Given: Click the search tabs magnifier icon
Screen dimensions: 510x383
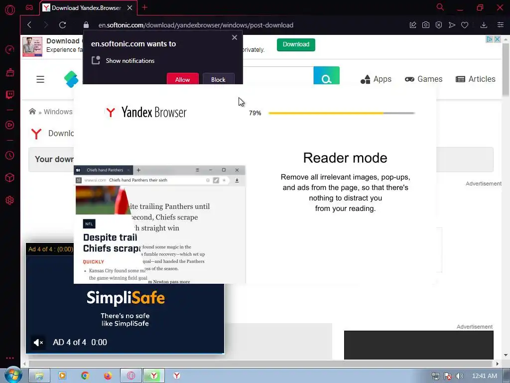Looking at the screenshot, I should tap(440, 7).
